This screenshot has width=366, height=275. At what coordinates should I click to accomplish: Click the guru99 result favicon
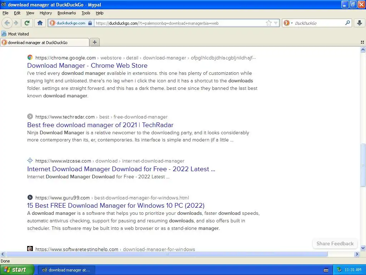pyautogui.click(x=30, y=197)
